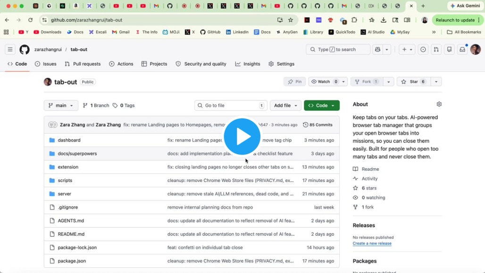The width and height of the screenshot is (485, 273).
Task: Fork the tab-out repository
Action: 367,82
